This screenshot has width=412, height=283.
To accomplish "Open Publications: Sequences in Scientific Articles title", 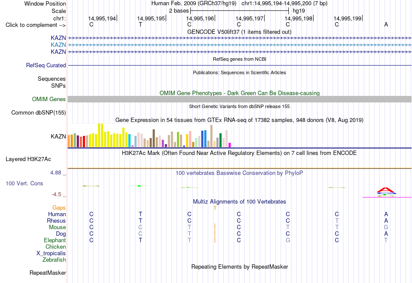I will (x=239, y=72).
